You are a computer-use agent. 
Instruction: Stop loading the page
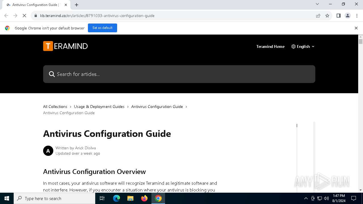tap(24, 16)
